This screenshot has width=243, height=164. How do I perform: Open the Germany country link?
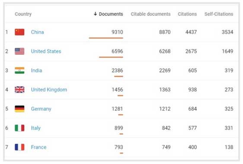41,109
